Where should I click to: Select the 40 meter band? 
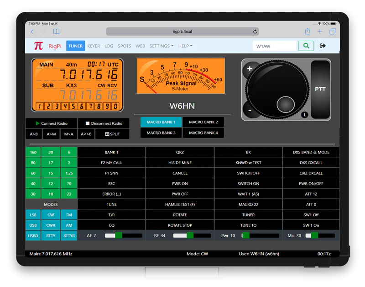click(x=33, y=183)
